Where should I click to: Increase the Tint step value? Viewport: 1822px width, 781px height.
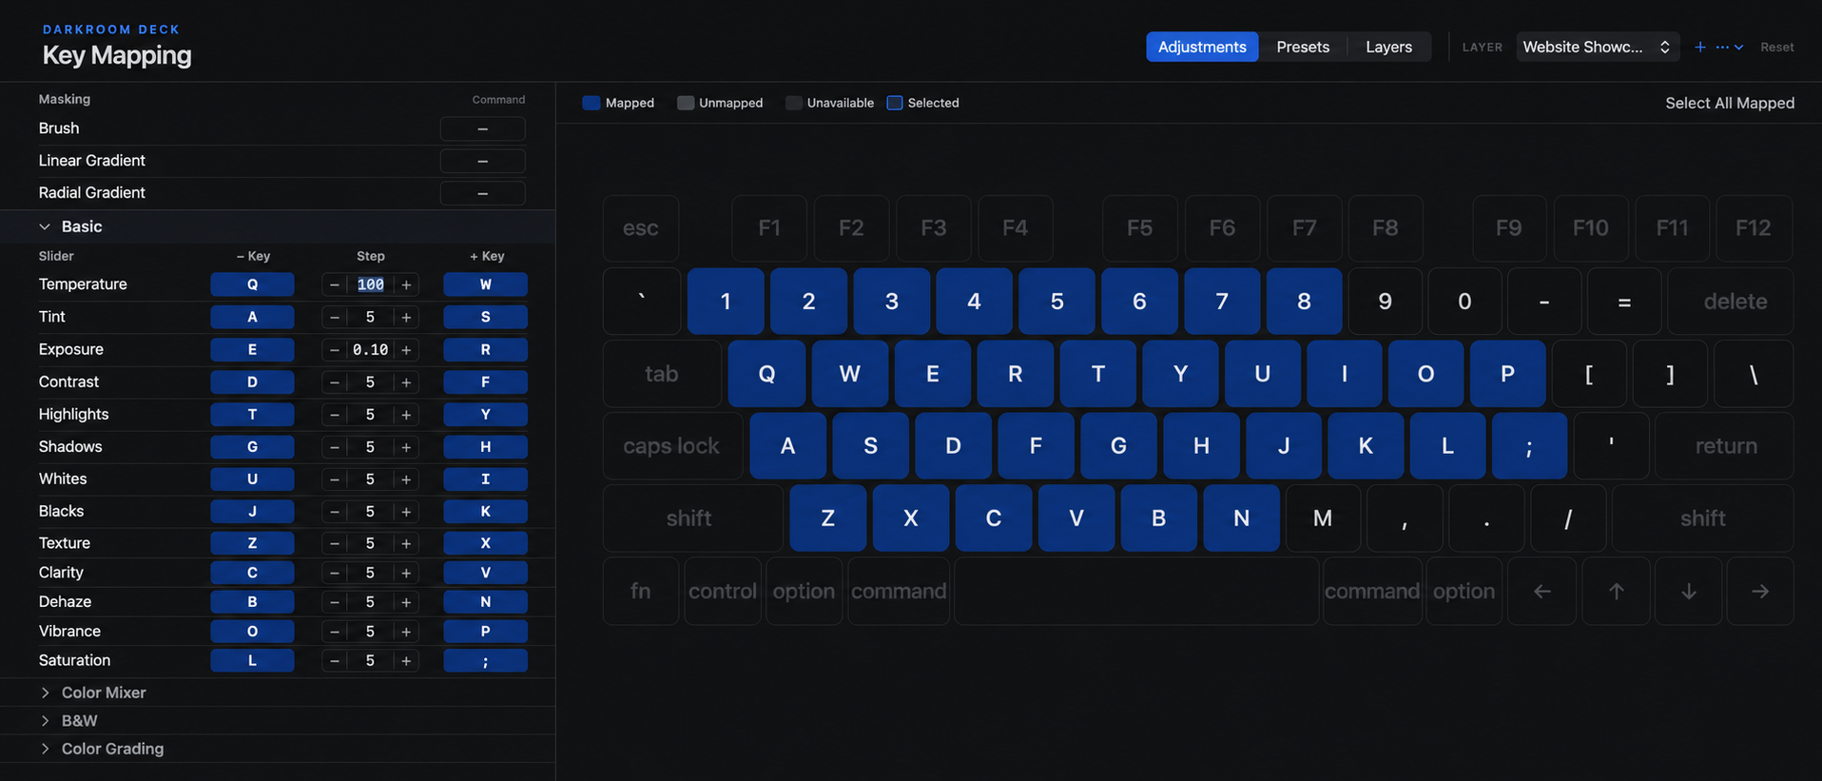(406, 317)
